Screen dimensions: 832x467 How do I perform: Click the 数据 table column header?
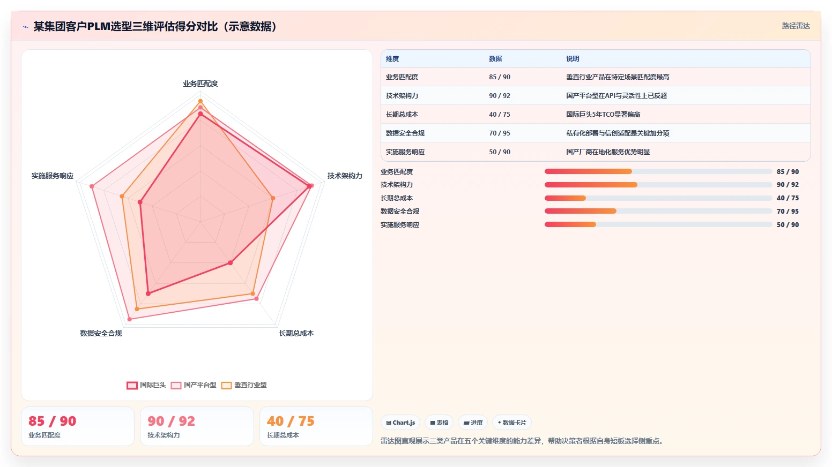click(495, 59)
